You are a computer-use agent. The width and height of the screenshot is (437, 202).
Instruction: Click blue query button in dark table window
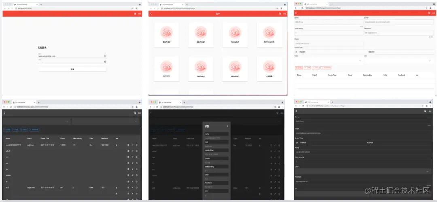click(7, 130)
